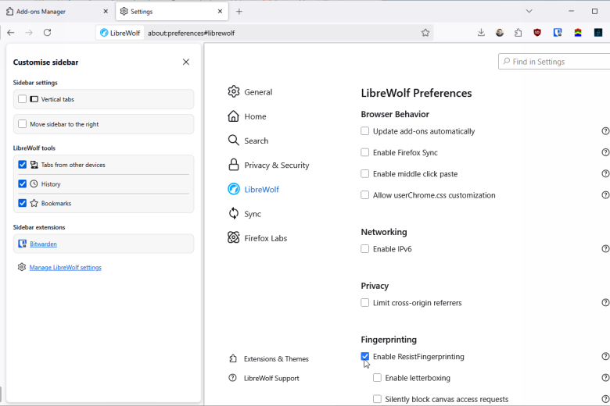Click the address bar URL about:preferences#librewolf
This screenshot has height=406, width=610.
(191, 33)
